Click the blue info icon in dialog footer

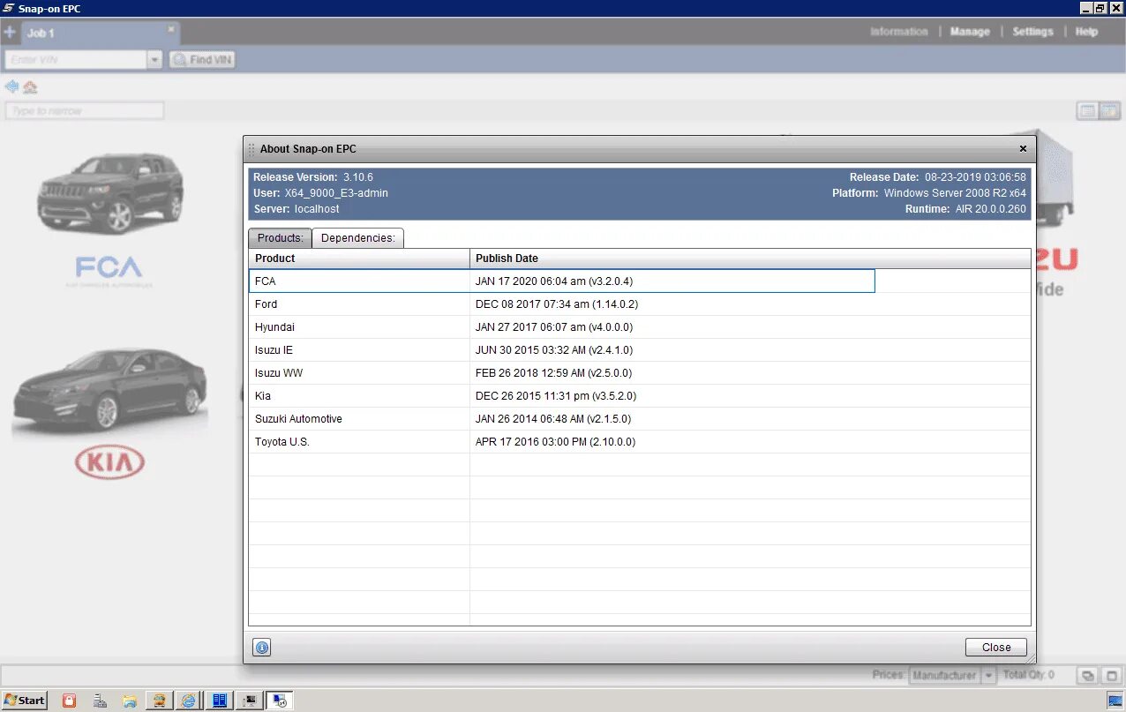click(261, 648)
